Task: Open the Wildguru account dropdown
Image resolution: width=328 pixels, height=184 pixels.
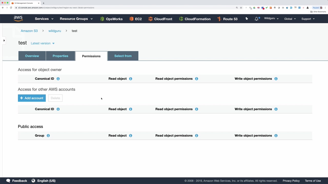Action: [x=271, y=18]
